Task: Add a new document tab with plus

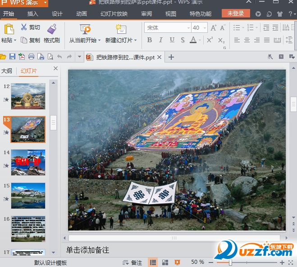Action: 171,57
